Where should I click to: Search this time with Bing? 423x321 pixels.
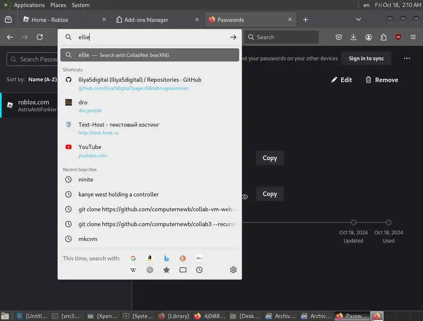click(166, 258)
